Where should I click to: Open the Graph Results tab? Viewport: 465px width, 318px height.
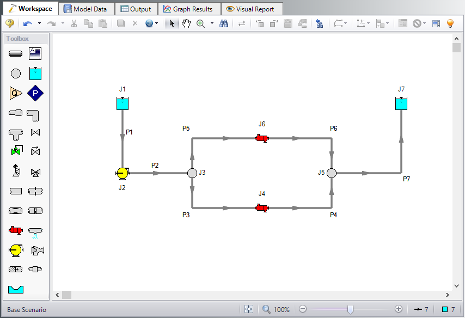189,9
